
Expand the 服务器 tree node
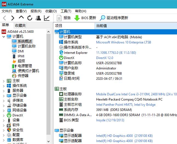4,91
